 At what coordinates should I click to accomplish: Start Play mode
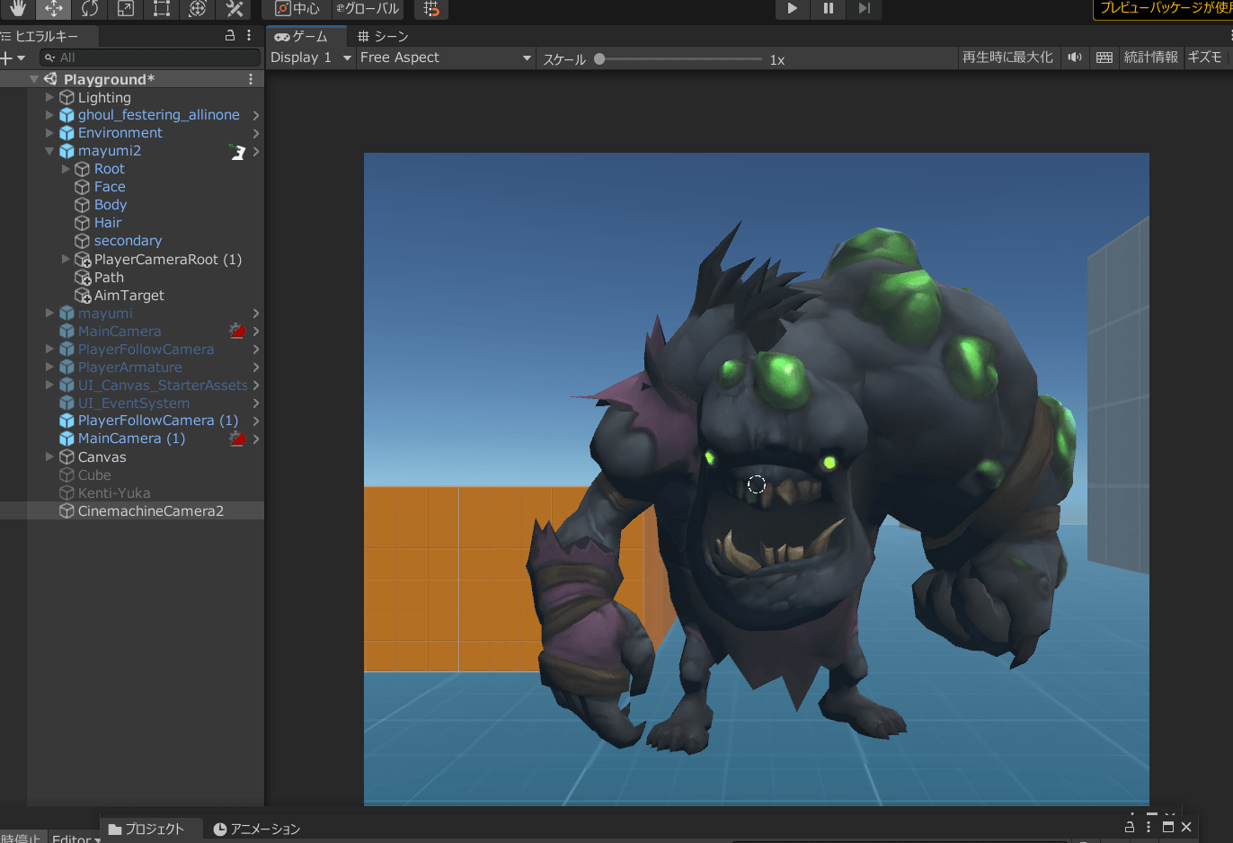pos(792,9)
